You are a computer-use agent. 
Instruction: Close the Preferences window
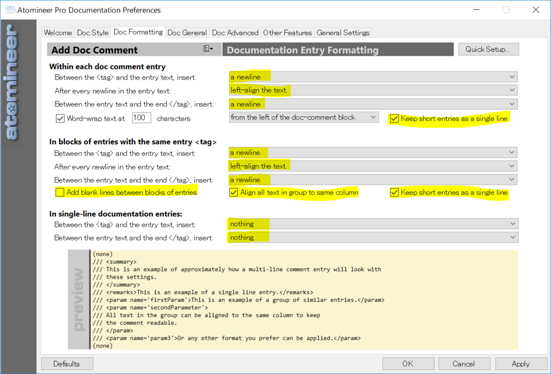[x=536, y=10]
